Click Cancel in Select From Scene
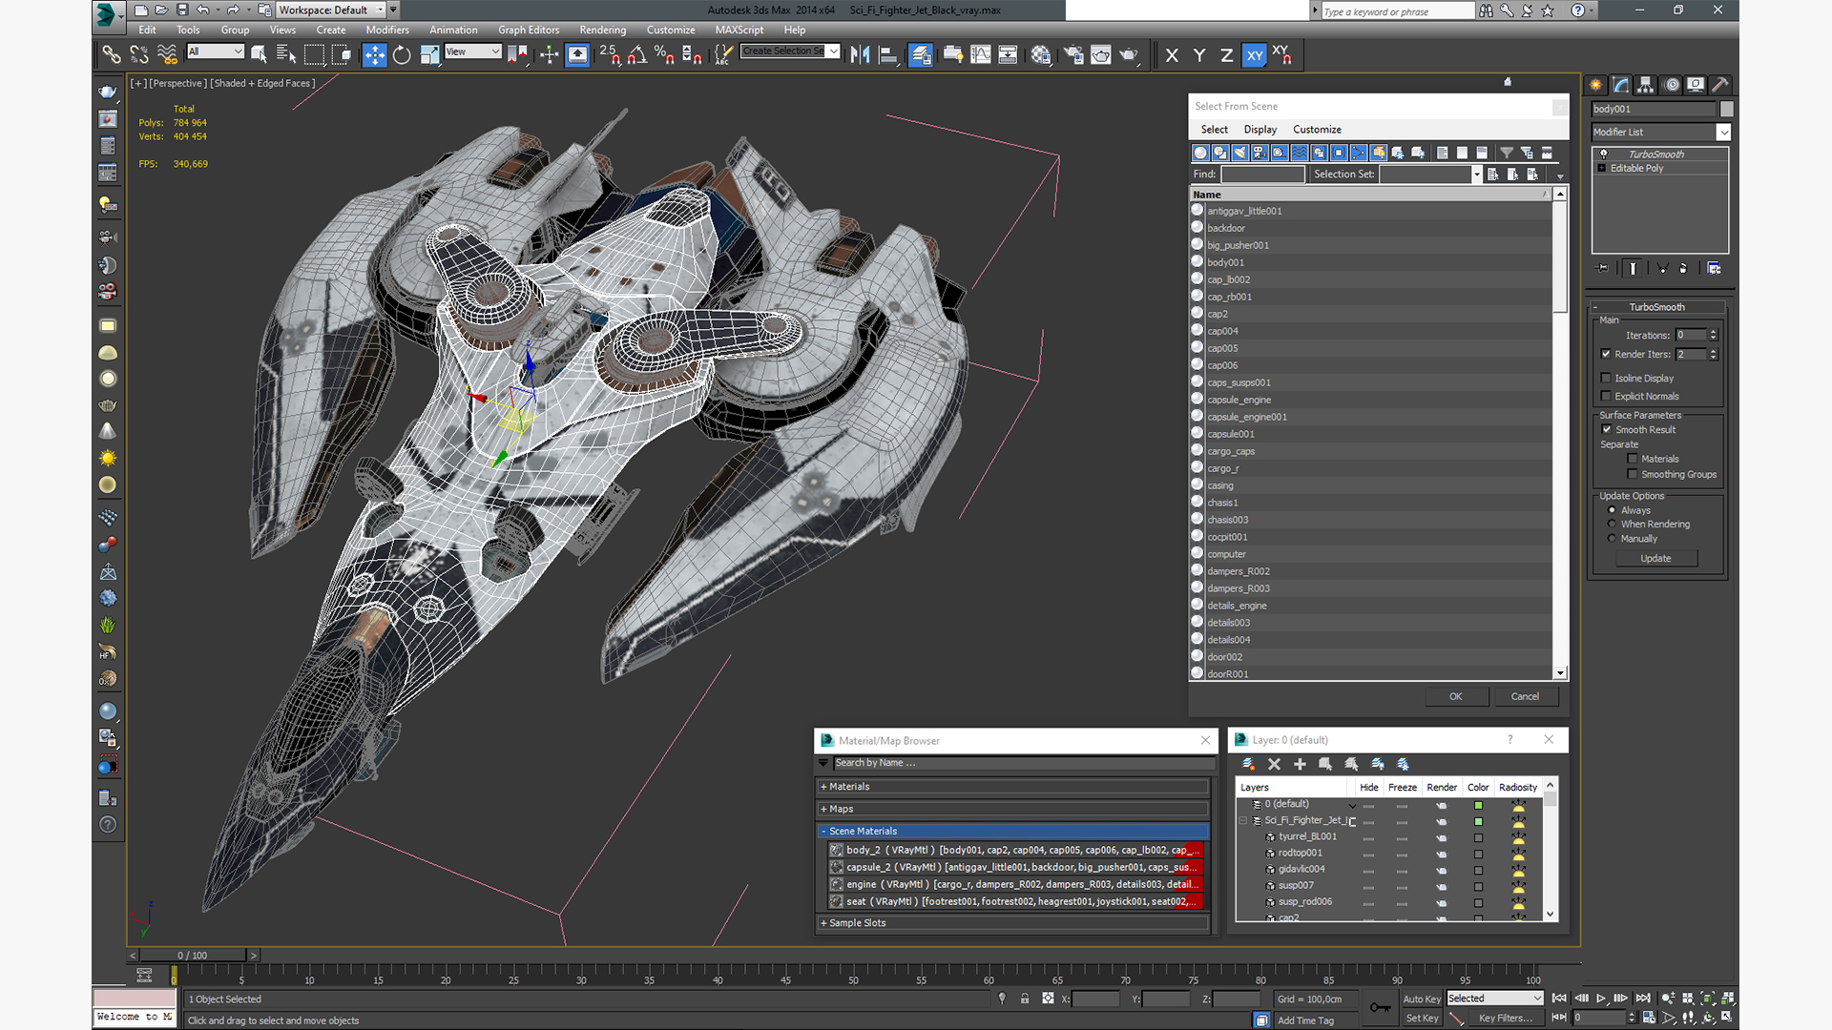 point(1525,696)
